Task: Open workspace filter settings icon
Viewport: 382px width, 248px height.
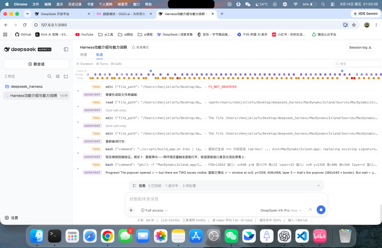Action: 58,76
